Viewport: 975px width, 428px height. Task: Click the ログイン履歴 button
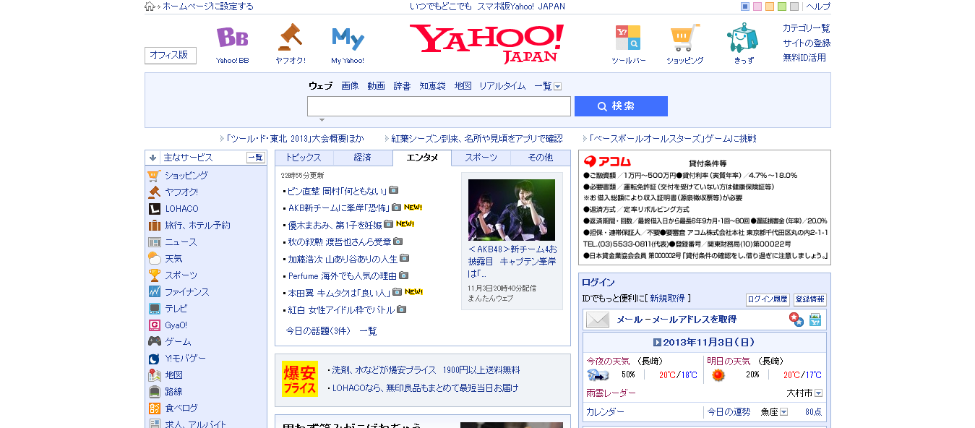[x=768, y=299]
